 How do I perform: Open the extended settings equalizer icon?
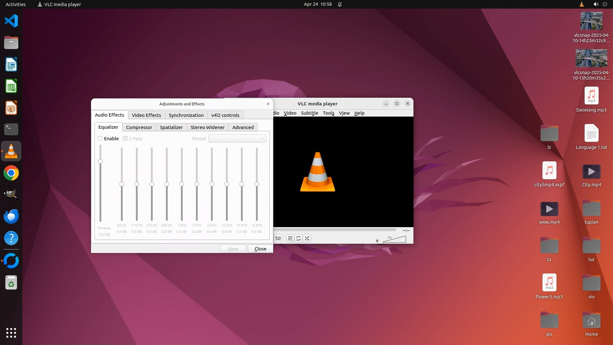click(x=278, y=238)
